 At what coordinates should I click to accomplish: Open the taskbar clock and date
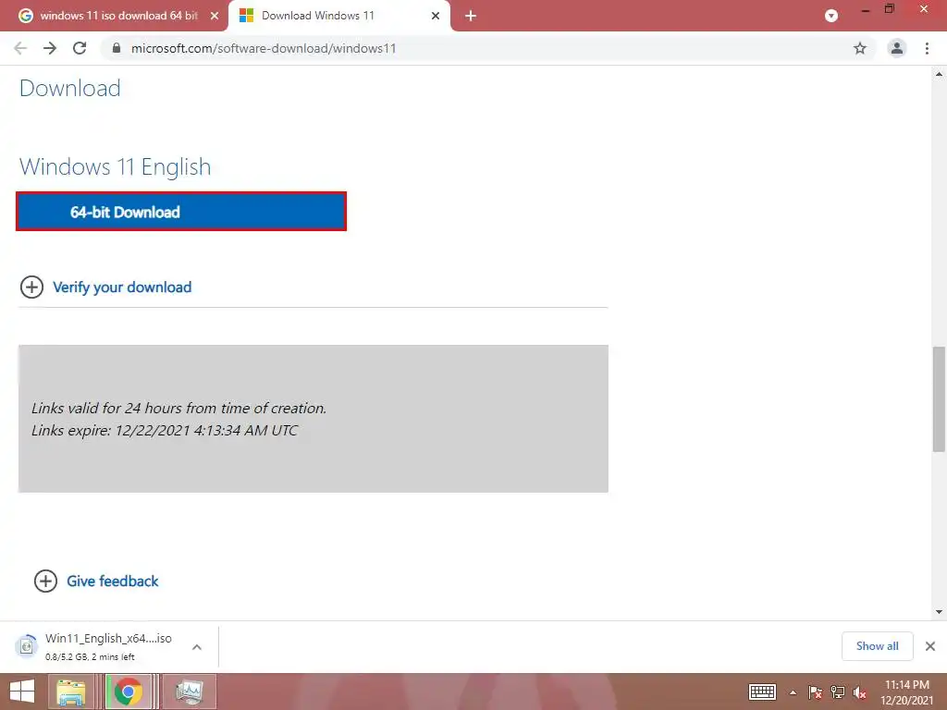[906, 692]
